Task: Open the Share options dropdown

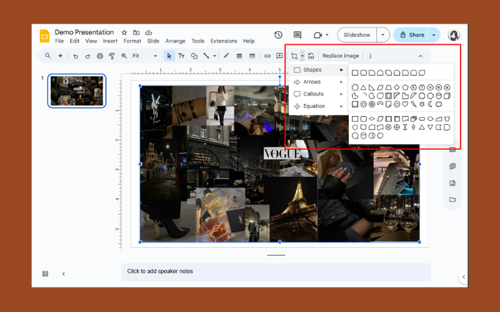Action: point(434,35)
